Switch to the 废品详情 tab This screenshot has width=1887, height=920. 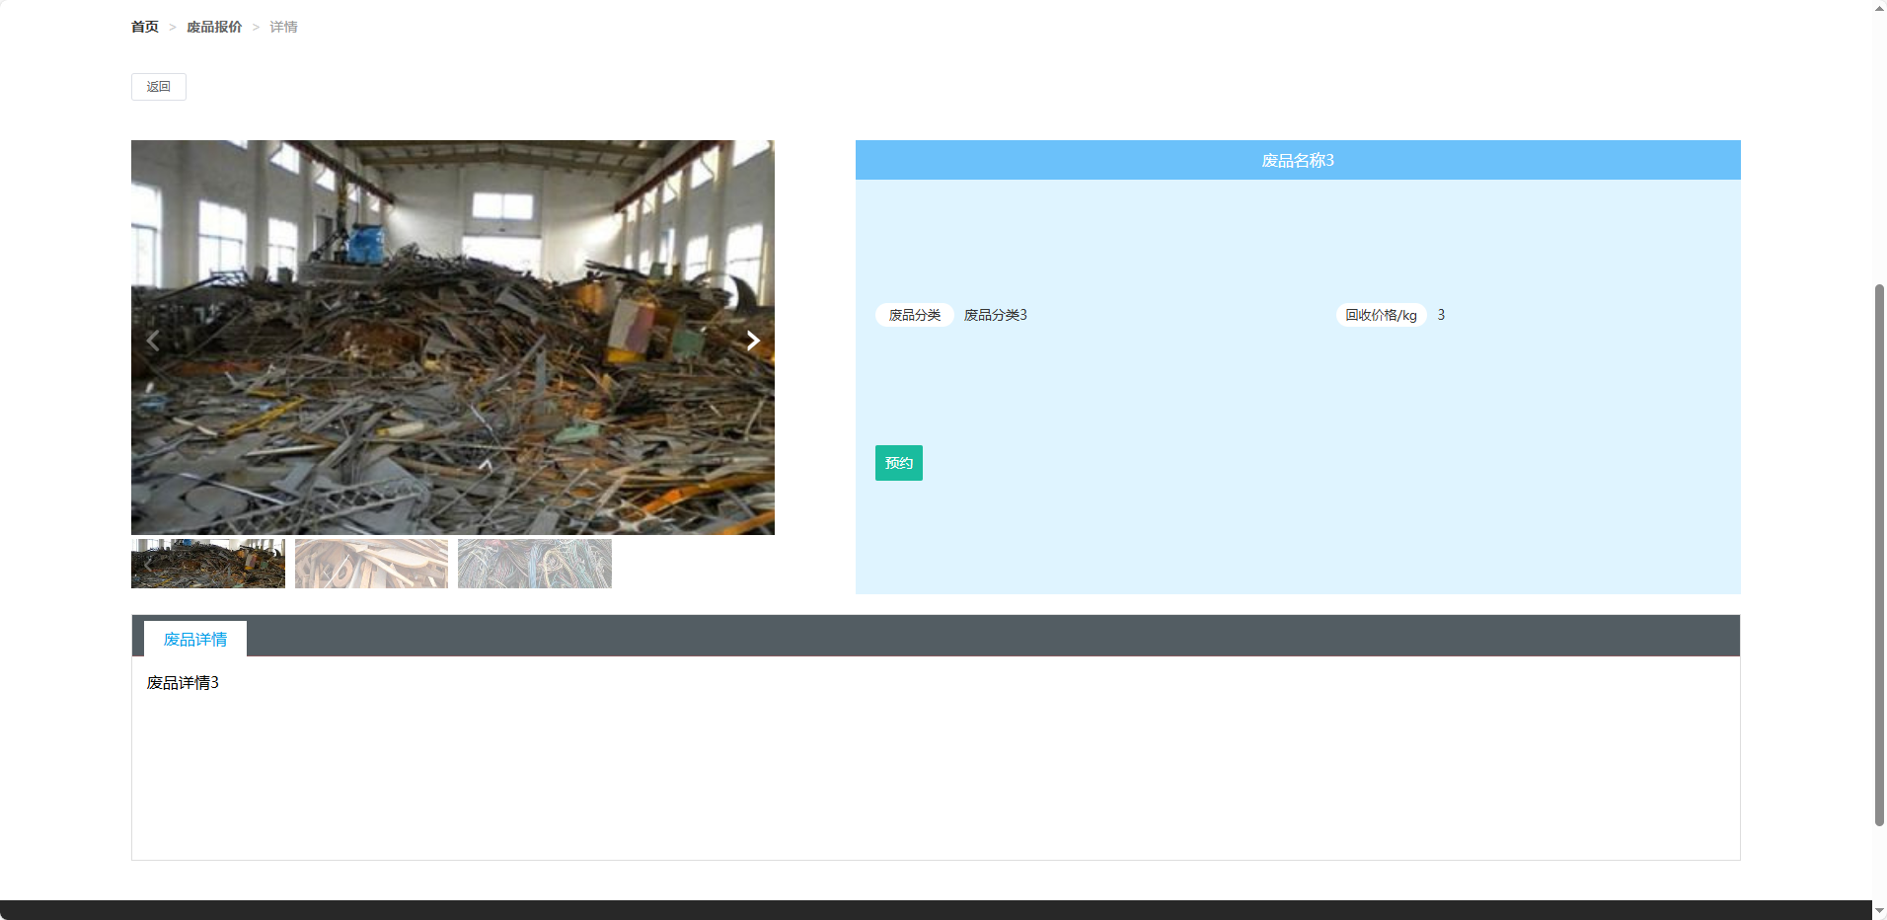click(x=195, y=639)
